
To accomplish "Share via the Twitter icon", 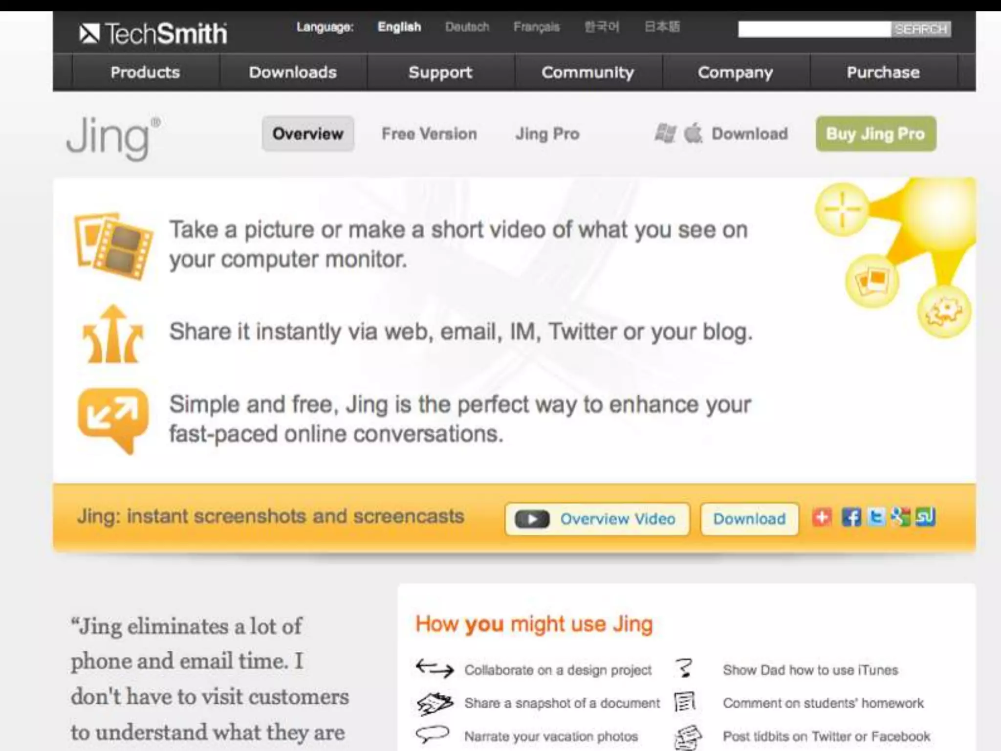I will (876, 517).
